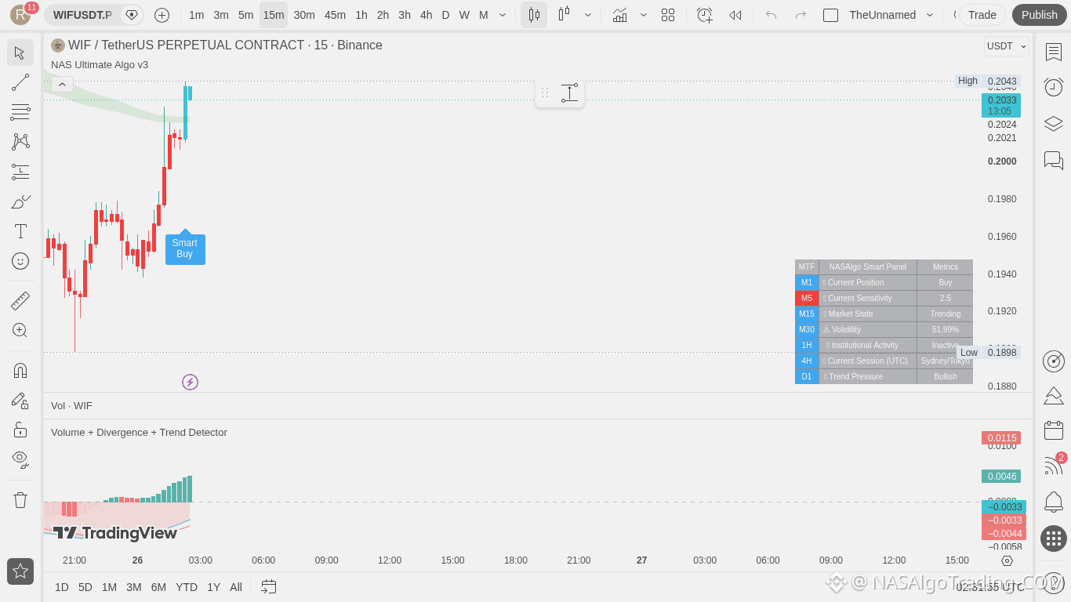This screenshot has width=1071, height=602.
Task: Delete drawings with trash icon
Action: coord(20,499)
